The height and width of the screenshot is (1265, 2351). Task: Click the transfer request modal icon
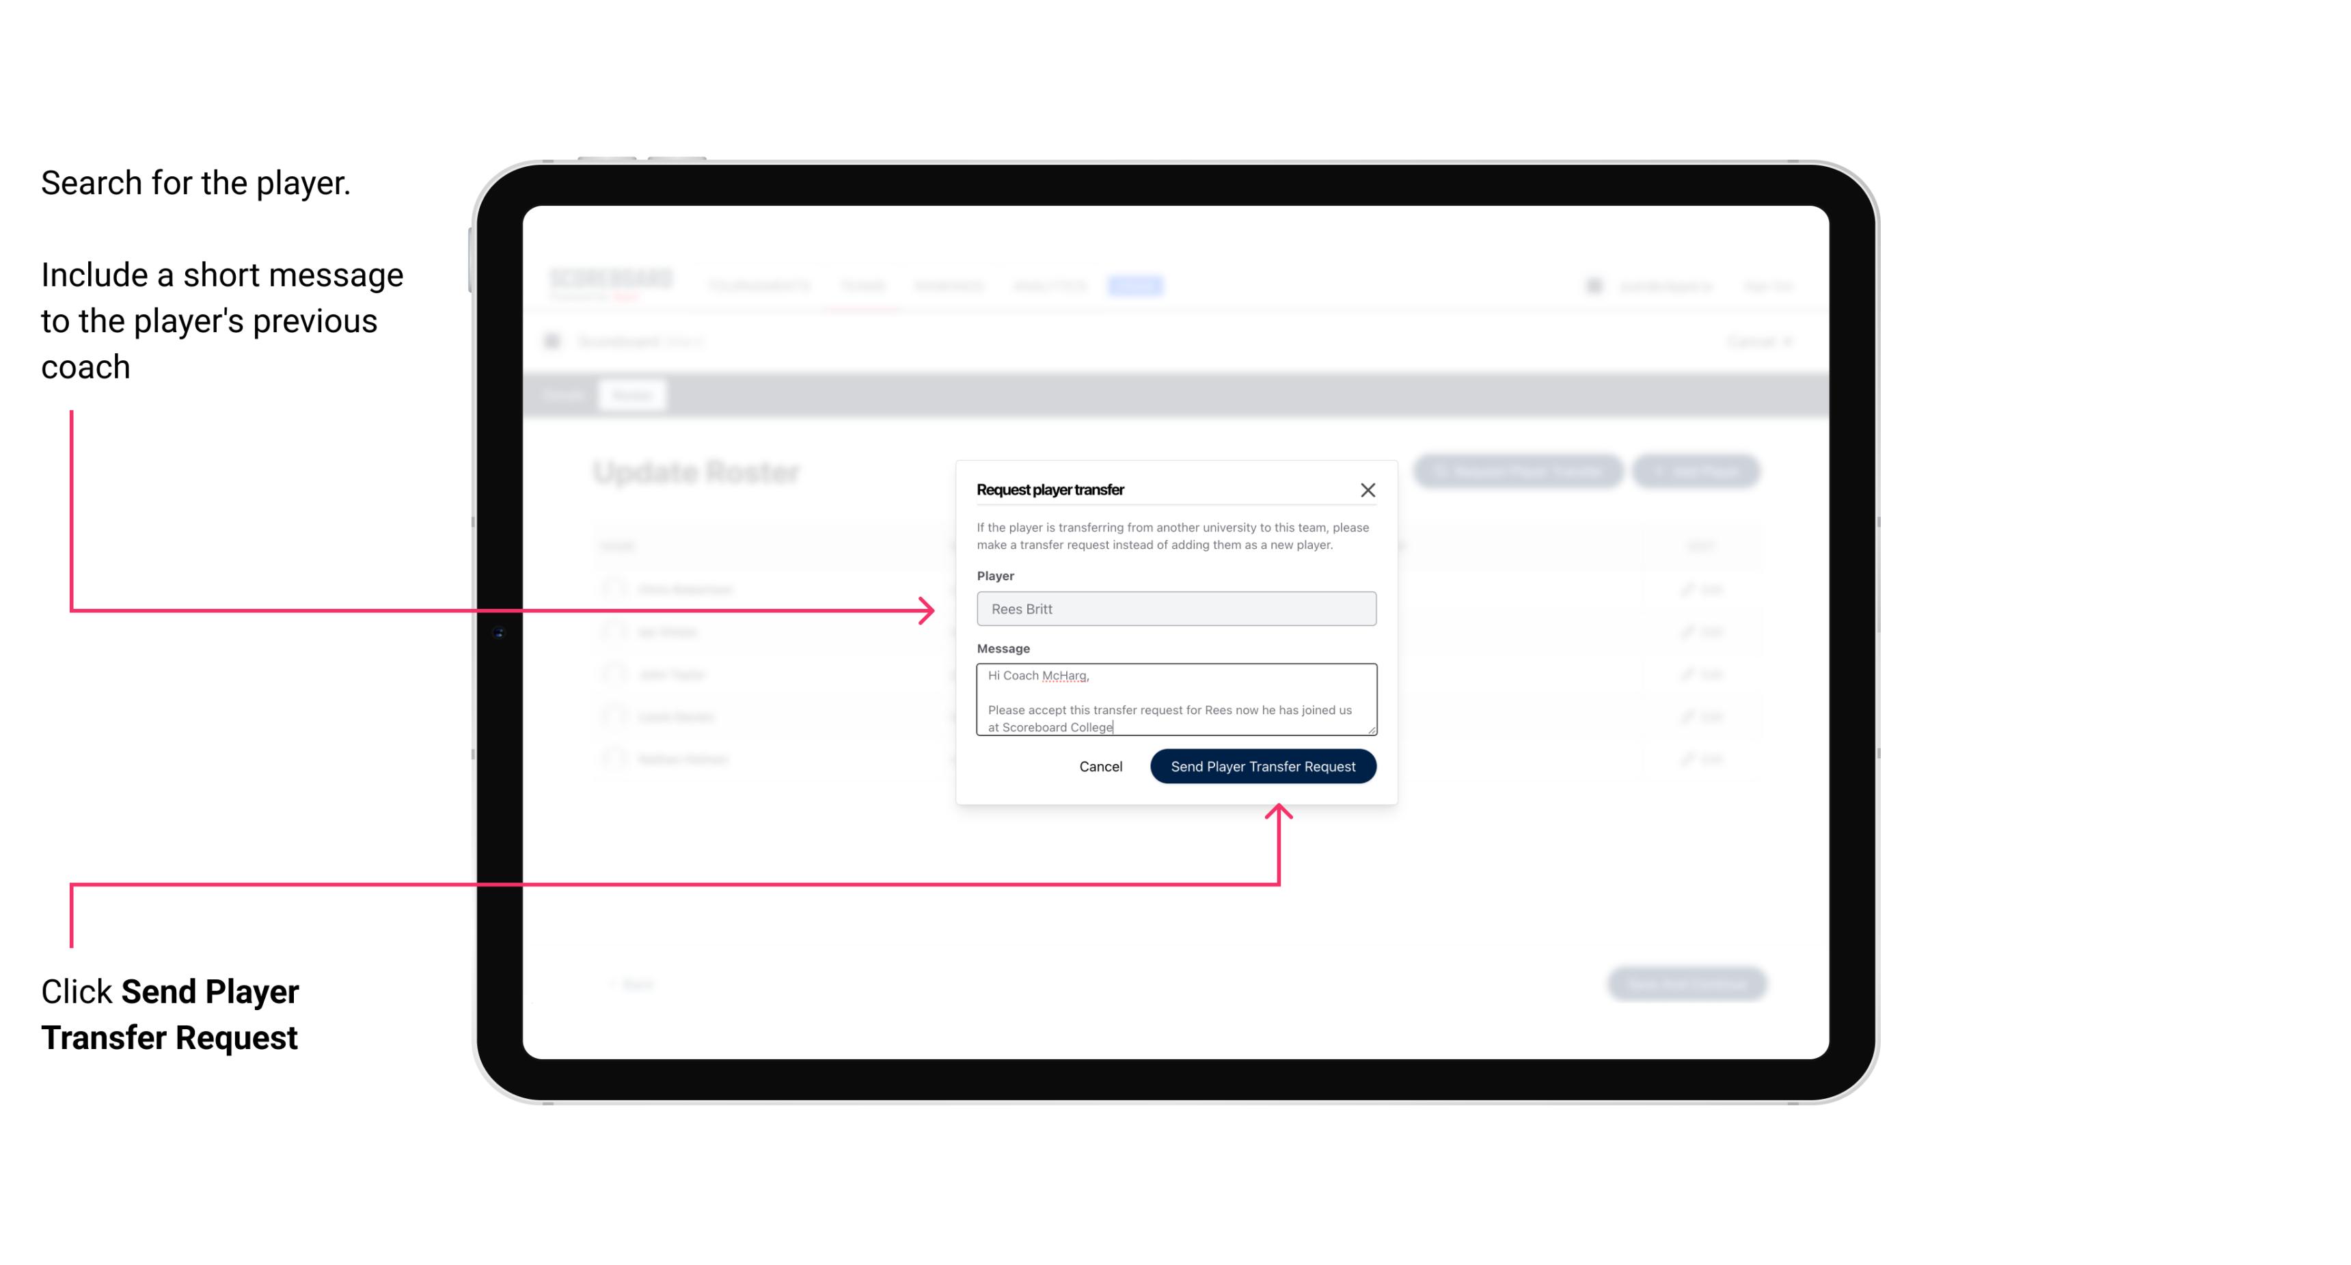[1368, 489]
